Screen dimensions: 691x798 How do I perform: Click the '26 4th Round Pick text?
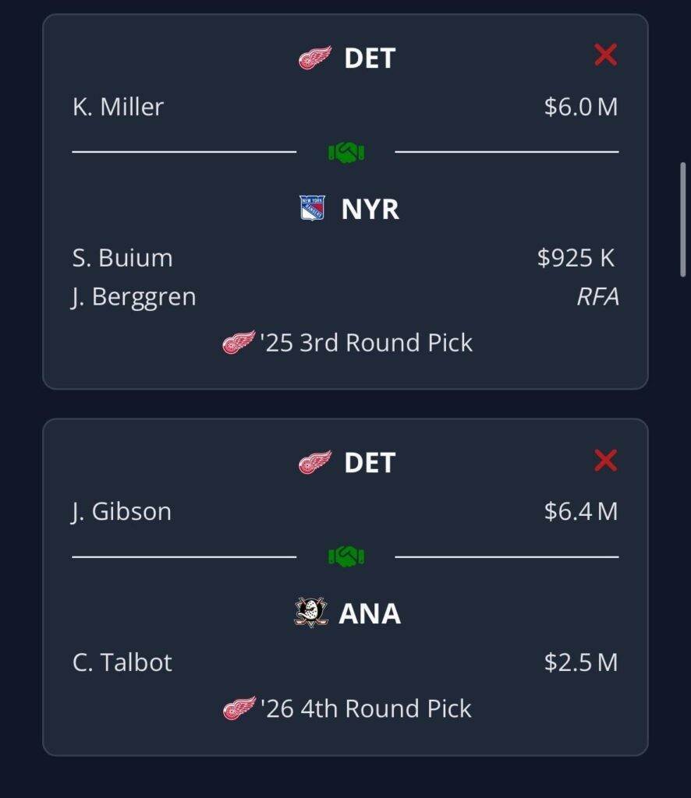tap(366, 708)
